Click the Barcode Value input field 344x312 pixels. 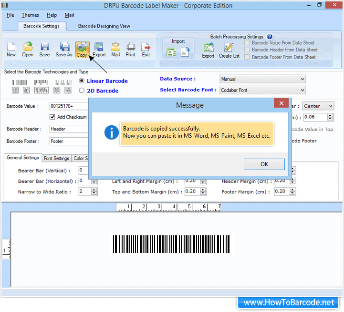click(x=69, y=106)
